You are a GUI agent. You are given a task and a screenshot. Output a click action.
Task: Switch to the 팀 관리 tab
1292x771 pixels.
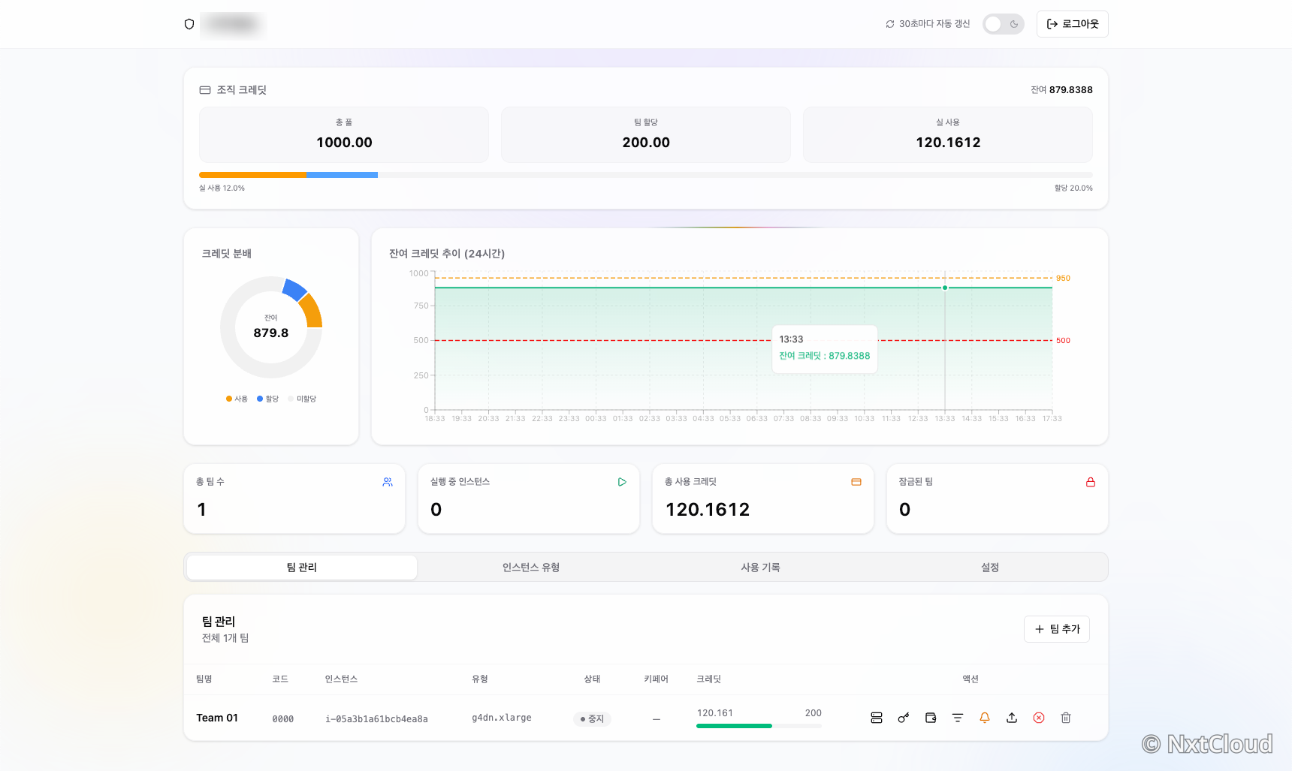click(x=302, y=568)
